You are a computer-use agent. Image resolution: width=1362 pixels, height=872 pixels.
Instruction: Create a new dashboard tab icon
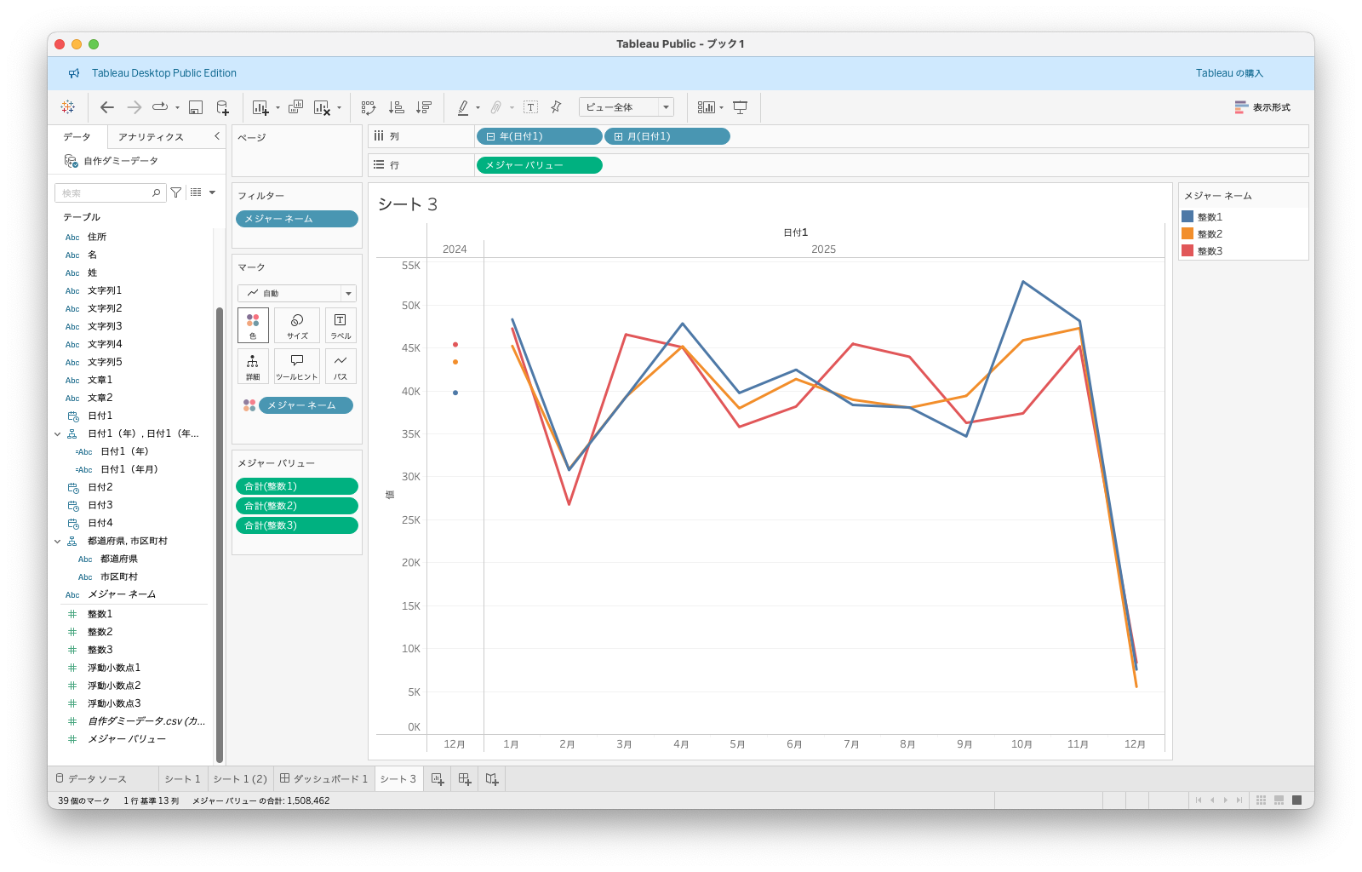[465, 779]
